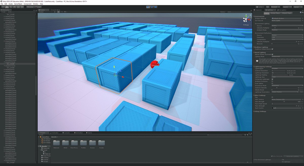Open the Layout dropdown
Image resolution: width=304 pixels, height=166 pixels.
298,7
